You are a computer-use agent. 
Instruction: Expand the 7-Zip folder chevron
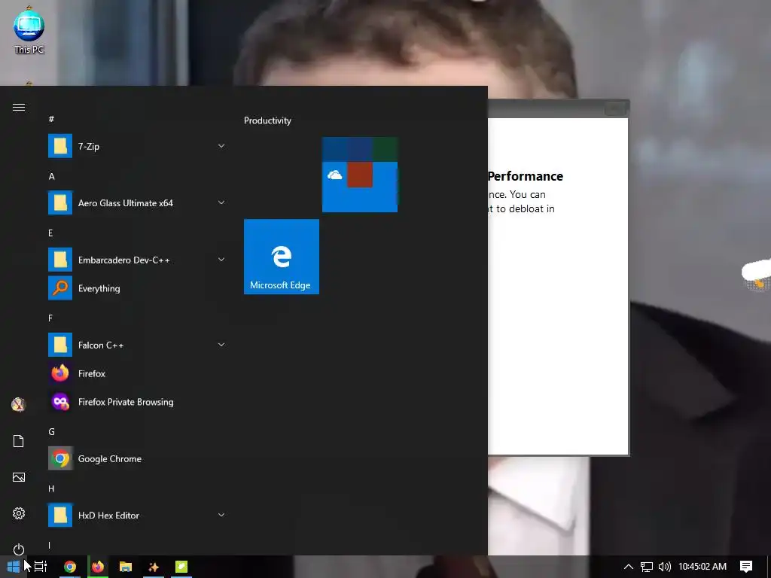coord(221,146)
